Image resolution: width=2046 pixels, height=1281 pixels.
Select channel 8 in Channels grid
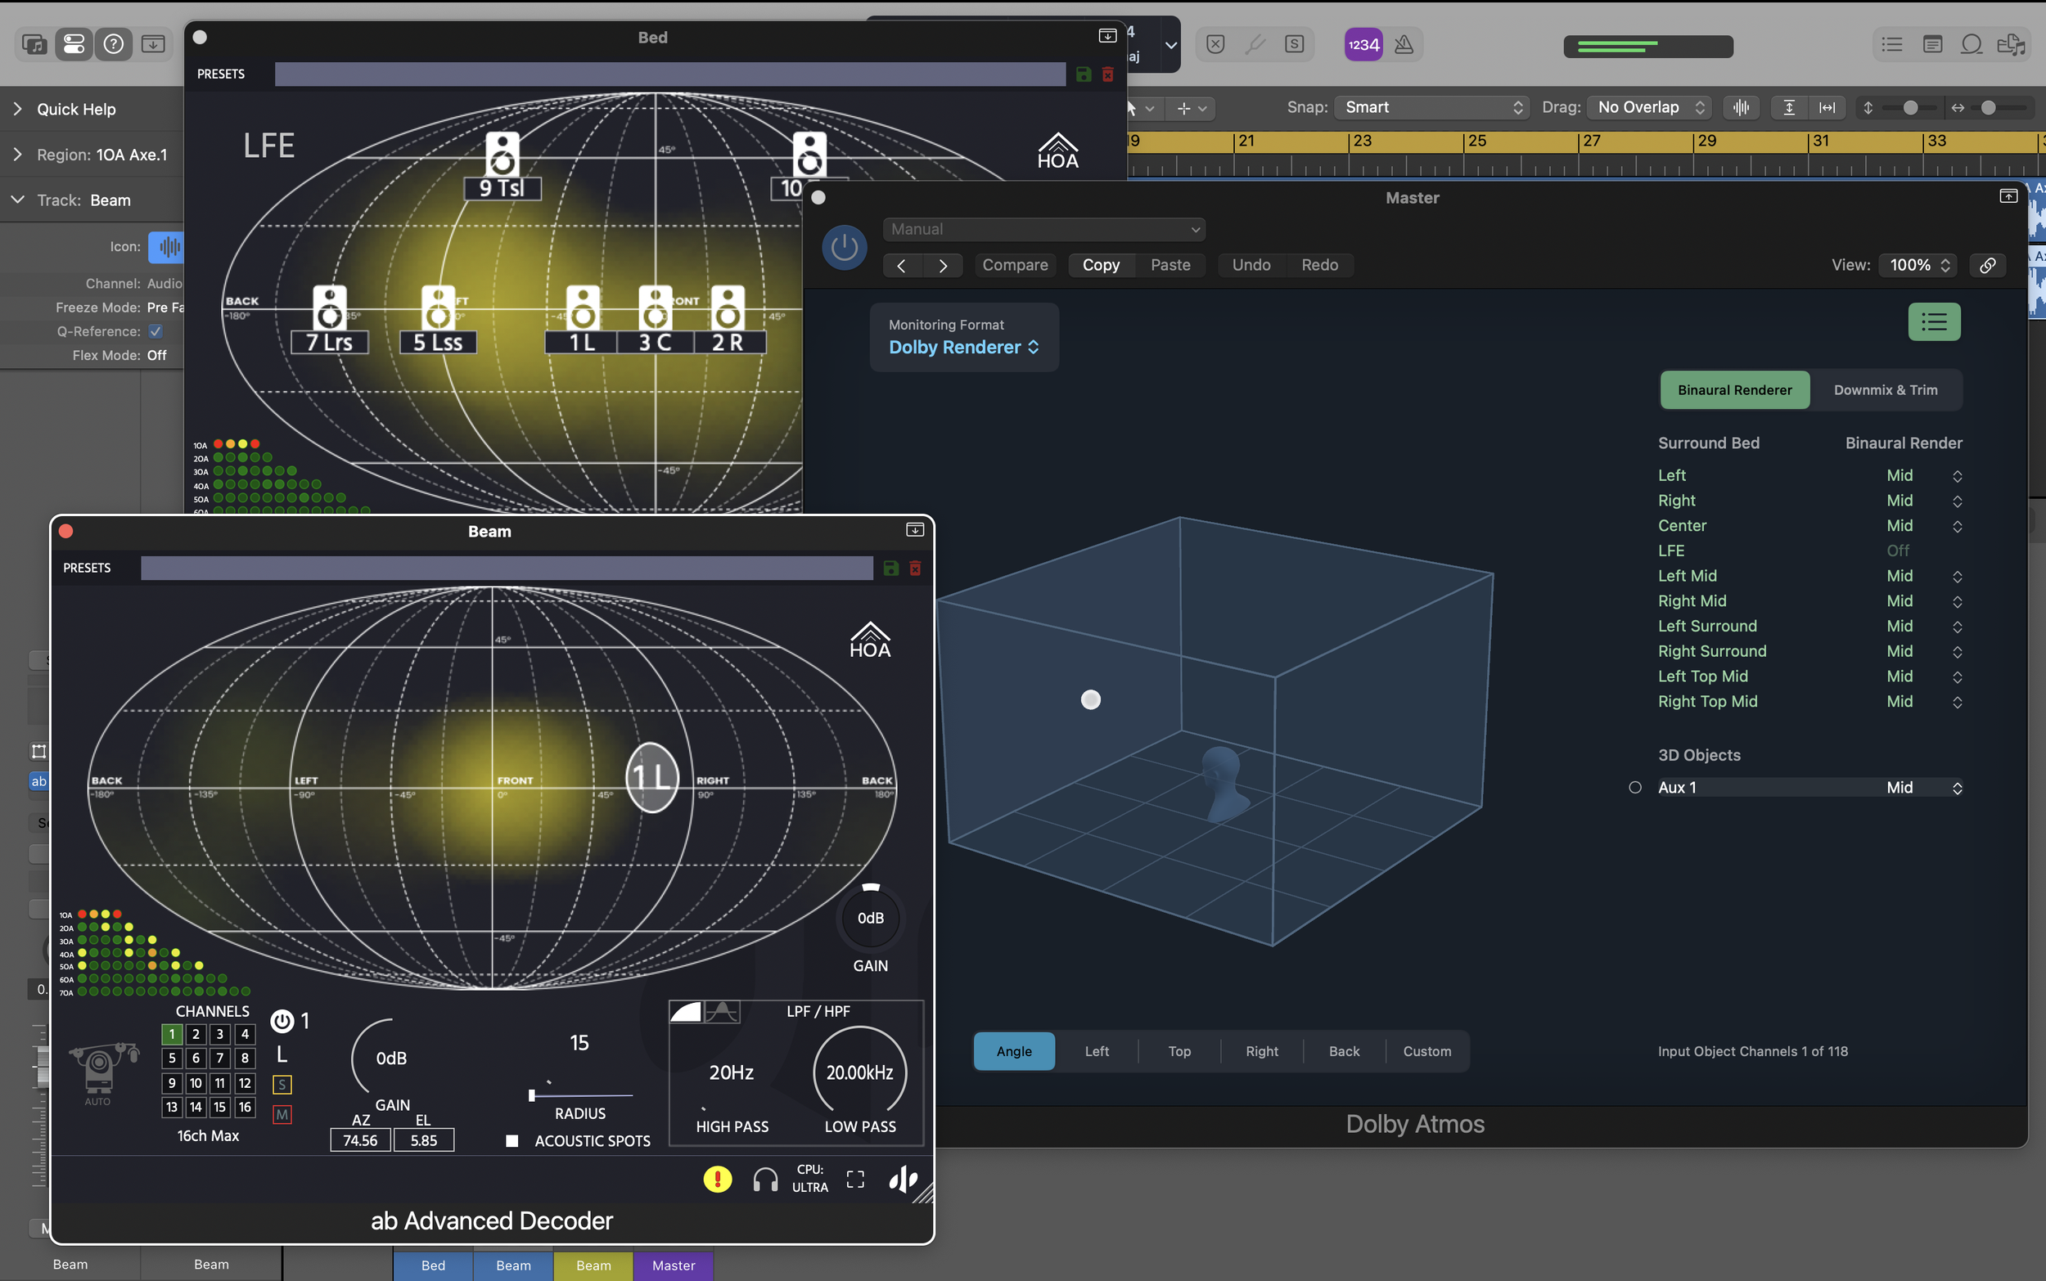click(245, 1059)
